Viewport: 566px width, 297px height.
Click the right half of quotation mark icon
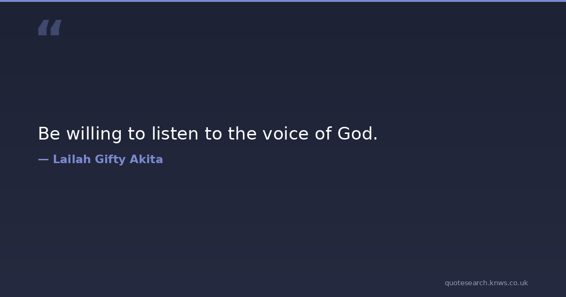(x=56, y=28)
